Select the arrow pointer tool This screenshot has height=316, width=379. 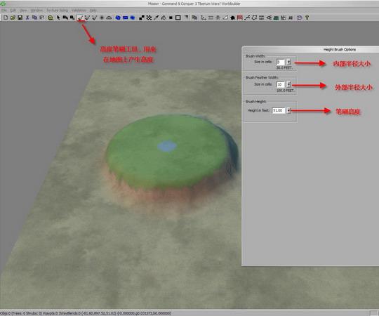coord(58,18)
